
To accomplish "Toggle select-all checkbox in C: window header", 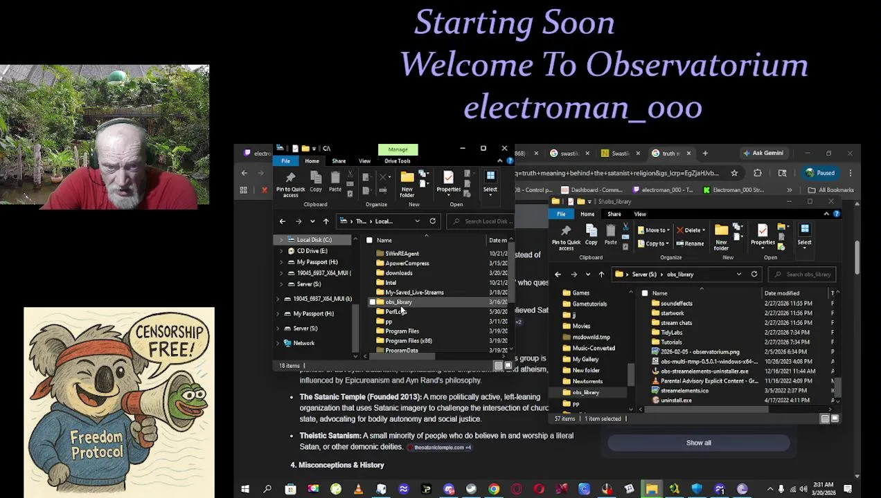I will 369,240.
